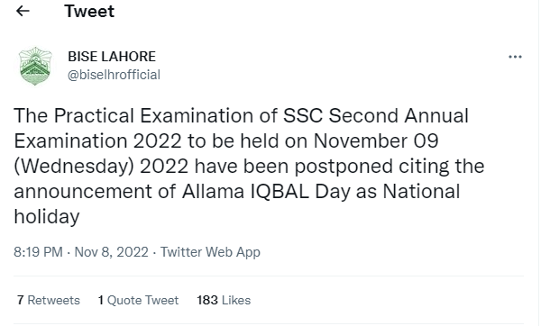Go back using the left arrow icon
This screenshot has height=326, width=550.
tap(23, 11)
